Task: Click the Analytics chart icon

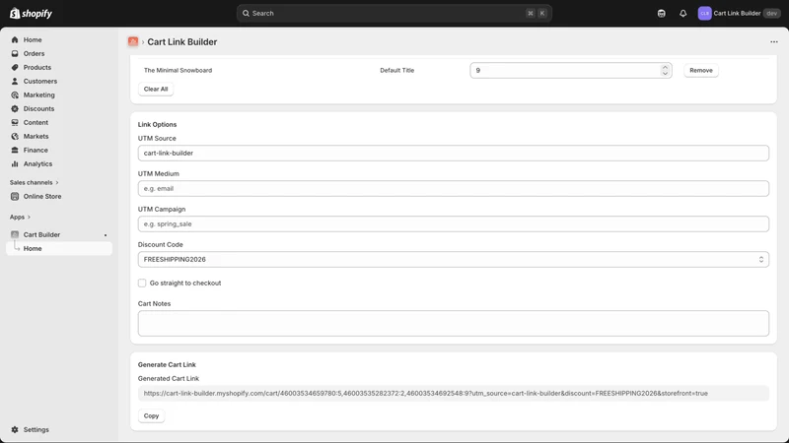Action: (x=15, y=163)
